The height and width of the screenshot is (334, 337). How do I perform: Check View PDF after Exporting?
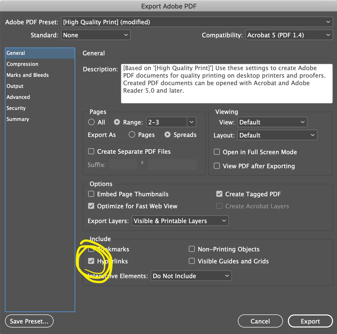pos(217,166)
